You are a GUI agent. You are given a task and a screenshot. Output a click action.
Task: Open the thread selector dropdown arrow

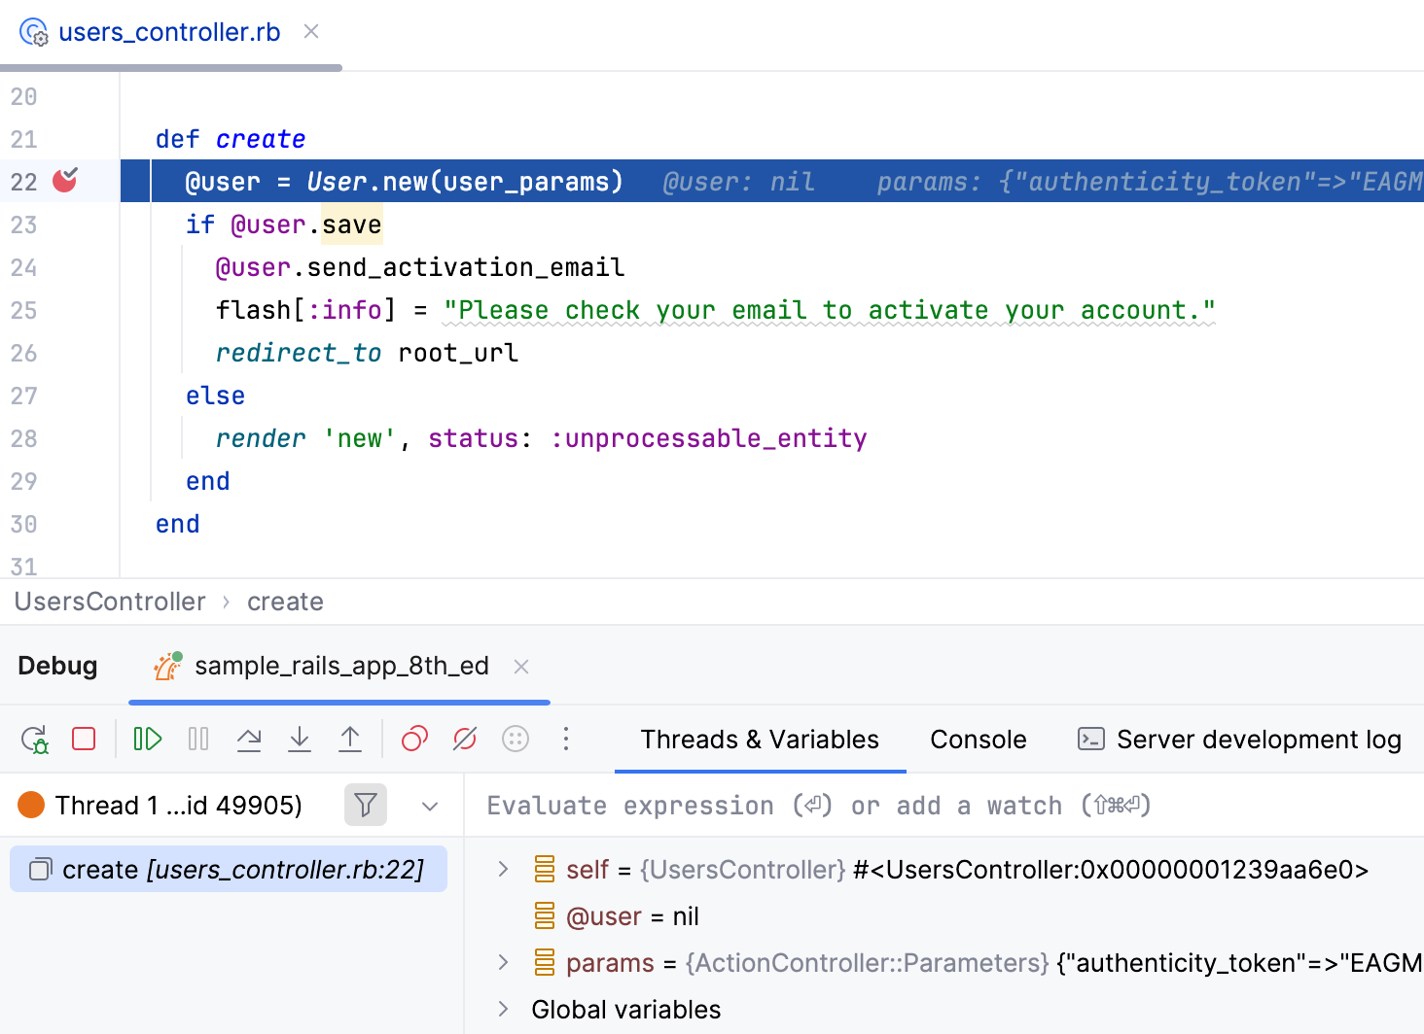point(430,806)
